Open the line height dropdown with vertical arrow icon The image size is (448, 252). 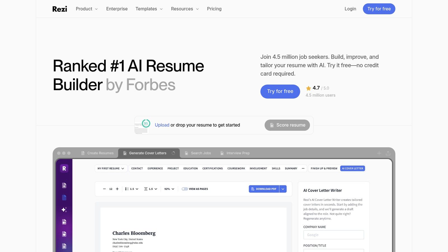pos(132,189)
